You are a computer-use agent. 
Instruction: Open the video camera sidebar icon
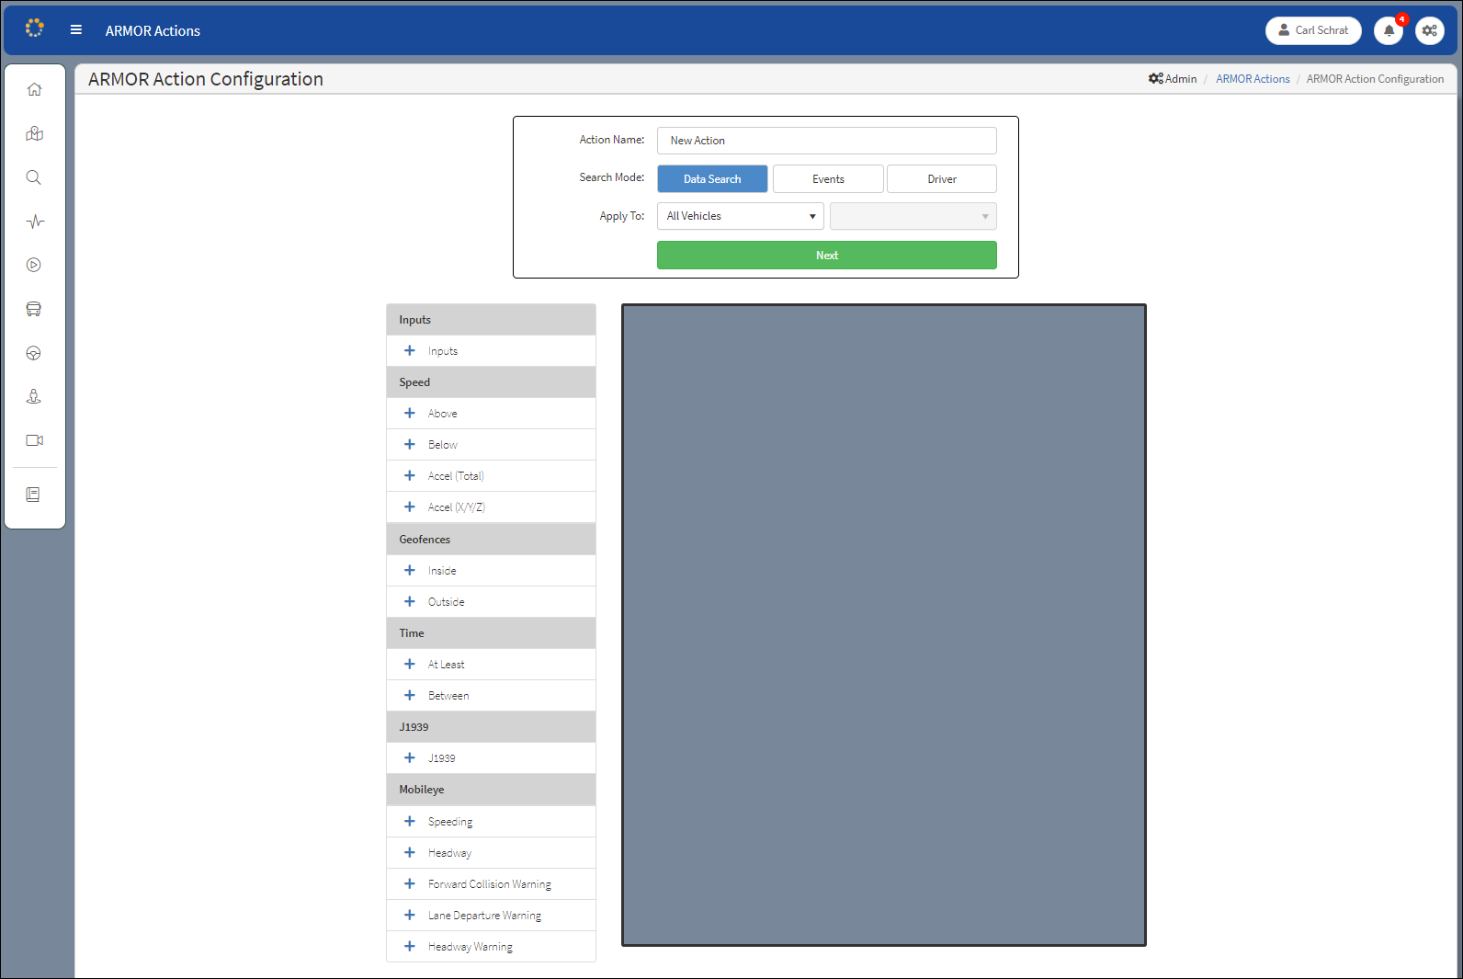(34, 440)
